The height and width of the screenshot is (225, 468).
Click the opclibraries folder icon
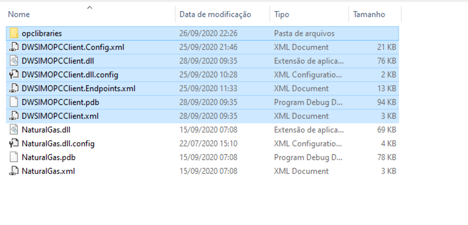(13, 33)
